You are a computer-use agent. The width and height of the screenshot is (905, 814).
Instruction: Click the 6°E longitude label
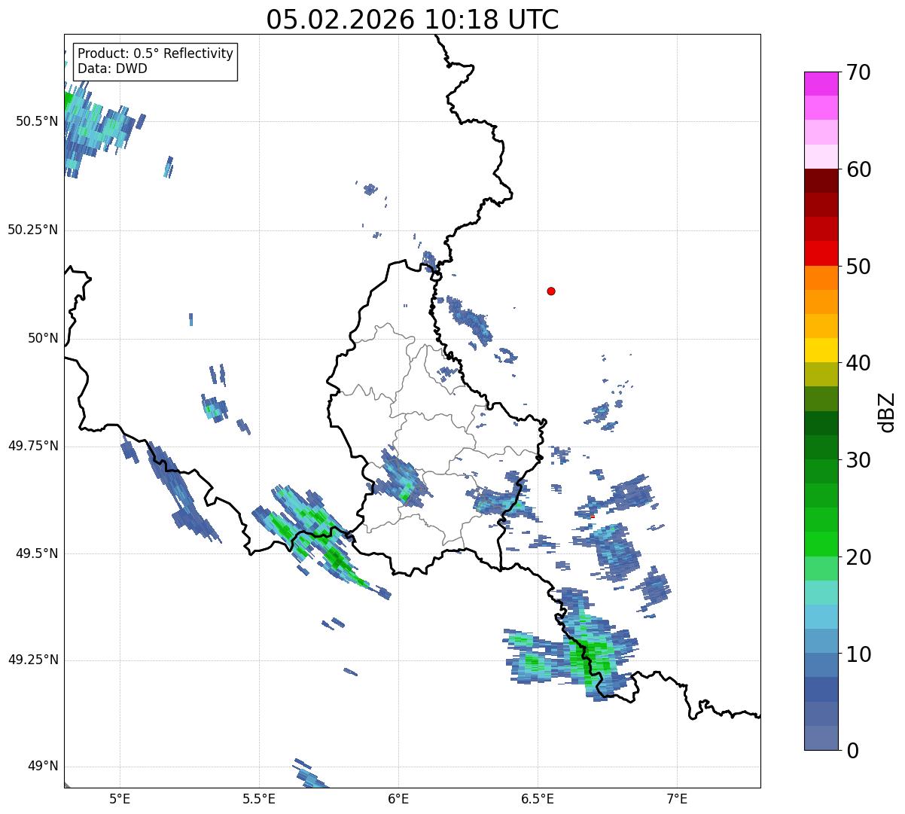(398, 798)
